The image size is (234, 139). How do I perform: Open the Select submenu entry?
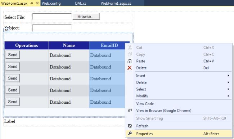[179, 89]
